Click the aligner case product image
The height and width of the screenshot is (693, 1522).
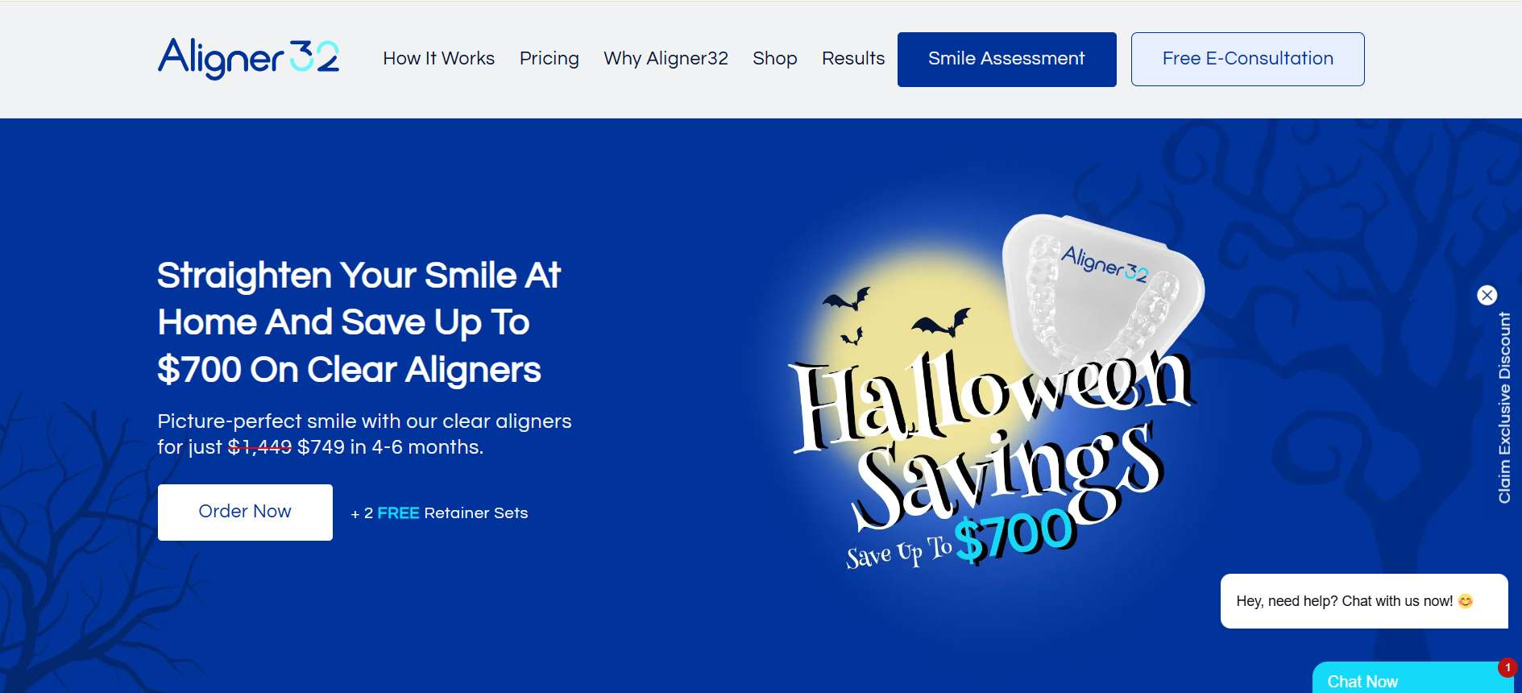[1102, 290]
